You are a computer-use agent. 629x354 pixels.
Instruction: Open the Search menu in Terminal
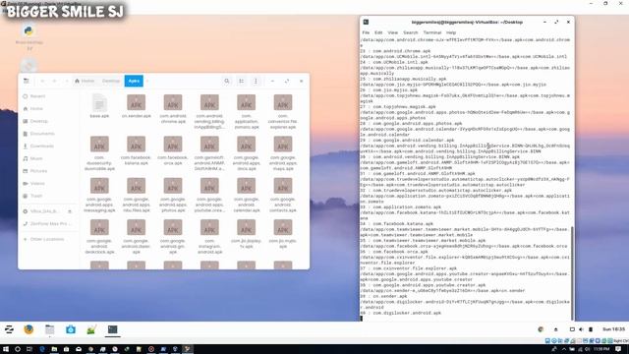pos(411,32)
